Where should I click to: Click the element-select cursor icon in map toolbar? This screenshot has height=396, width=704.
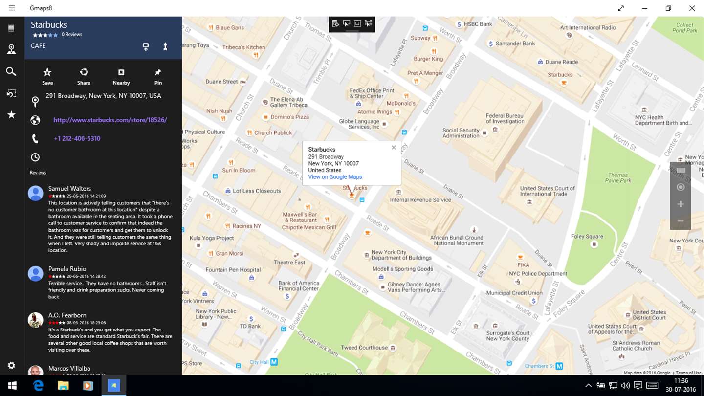click(x=347, y=23)
